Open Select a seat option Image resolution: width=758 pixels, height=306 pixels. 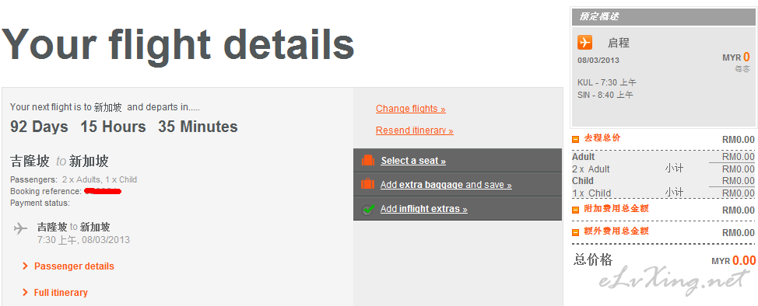point(413,161)
